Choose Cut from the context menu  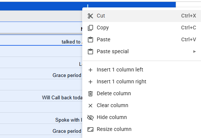(142, 16)
